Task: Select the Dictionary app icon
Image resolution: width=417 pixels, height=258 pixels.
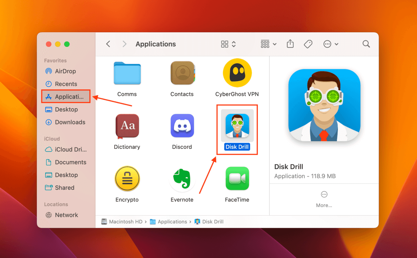Action: coord(127,126)
